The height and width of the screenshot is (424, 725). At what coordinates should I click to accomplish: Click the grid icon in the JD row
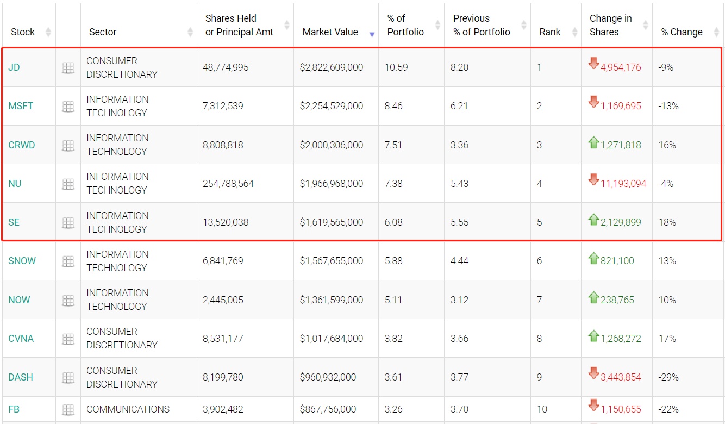pos(68,68)
